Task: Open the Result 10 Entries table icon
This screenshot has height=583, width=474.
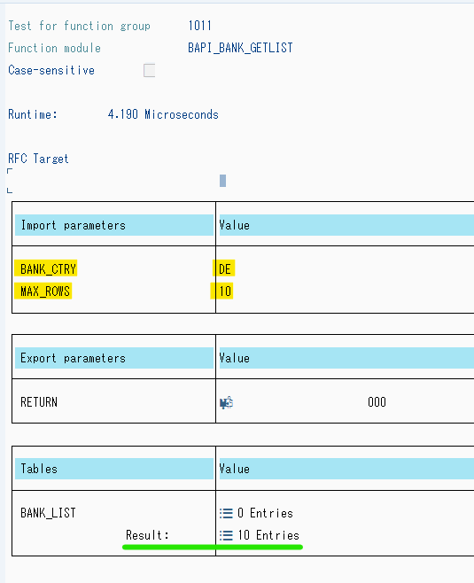Action: point(226,535)
